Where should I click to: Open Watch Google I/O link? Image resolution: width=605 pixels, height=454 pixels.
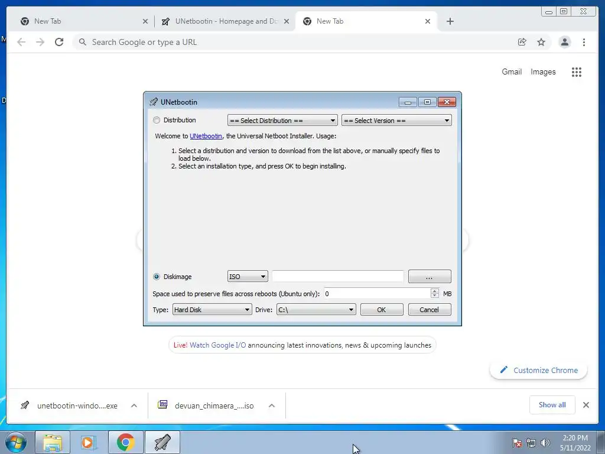click(217, 345)
